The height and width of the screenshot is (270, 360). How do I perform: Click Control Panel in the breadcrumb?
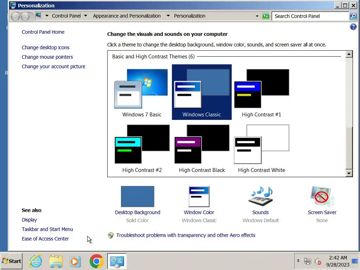point(66,16)
